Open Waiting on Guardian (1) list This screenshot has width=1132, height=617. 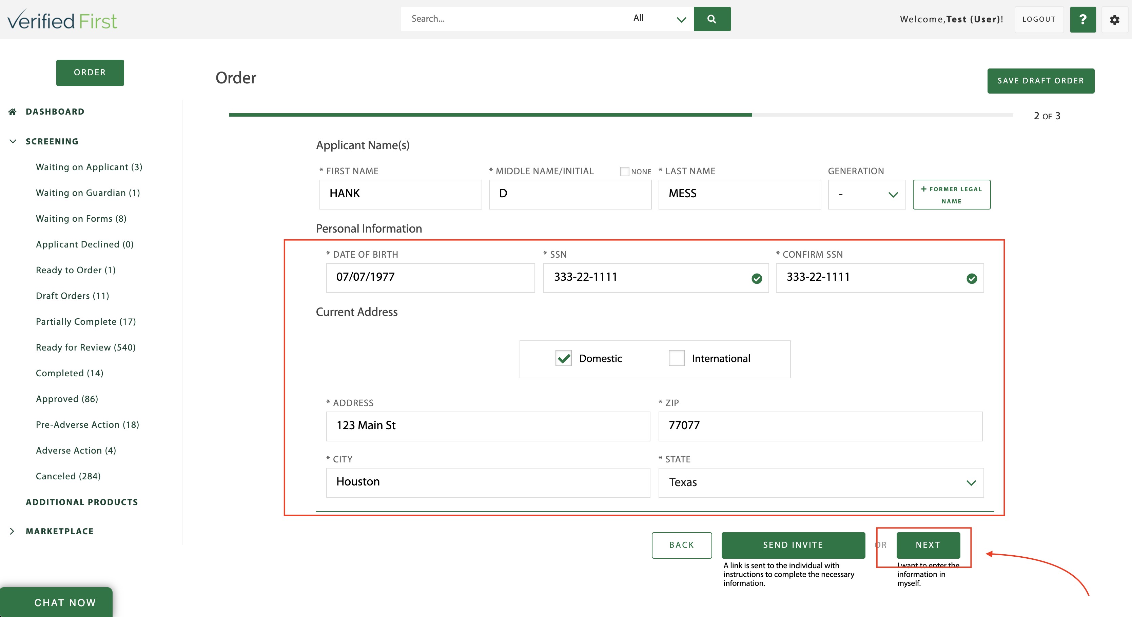88,193
